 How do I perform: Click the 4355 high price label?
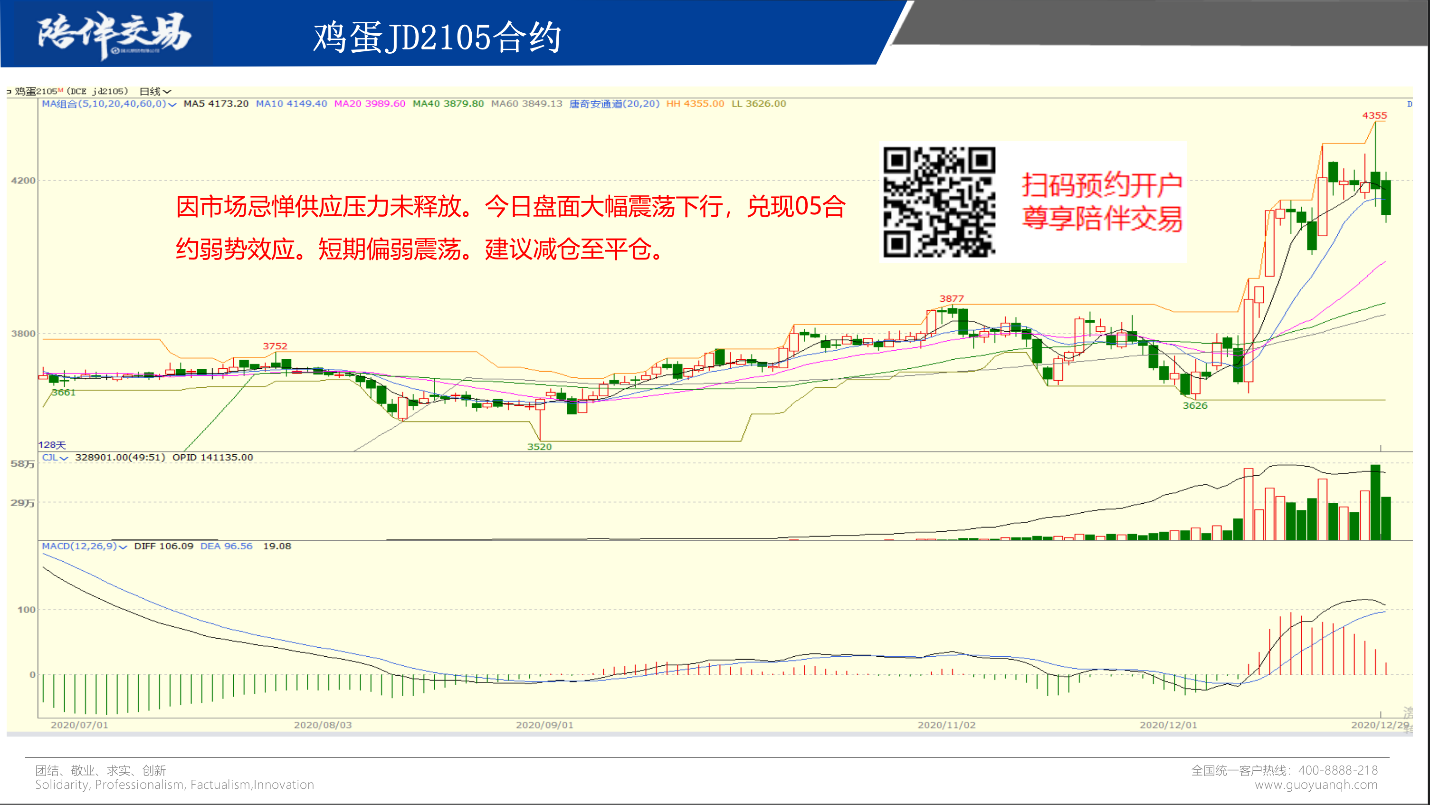coord(1374,115)
